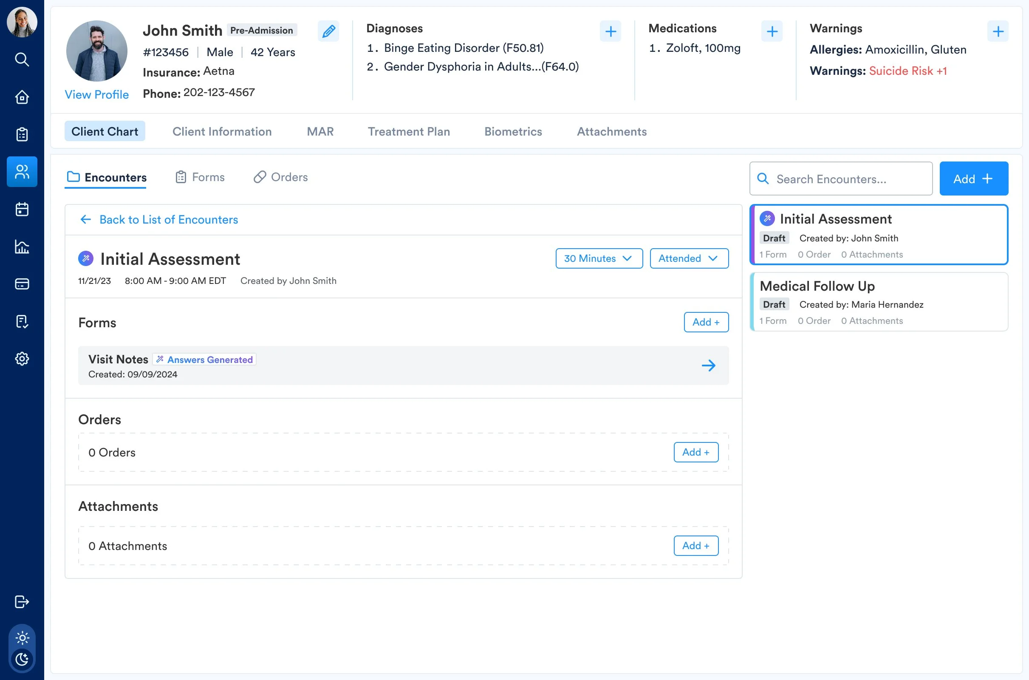
Task: Click the pencil icon to edit John Smith
Action: (x=328, y=31)
